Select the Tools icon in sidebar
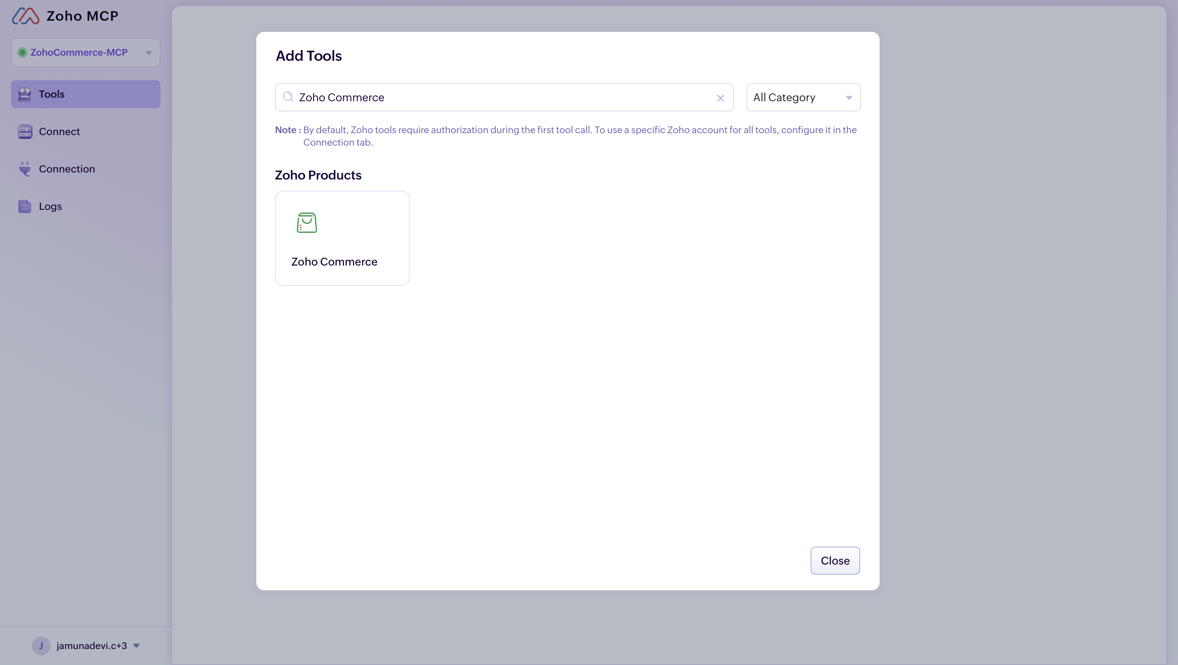This screenshot has width=1178, height=665. (x=25, y=94)
